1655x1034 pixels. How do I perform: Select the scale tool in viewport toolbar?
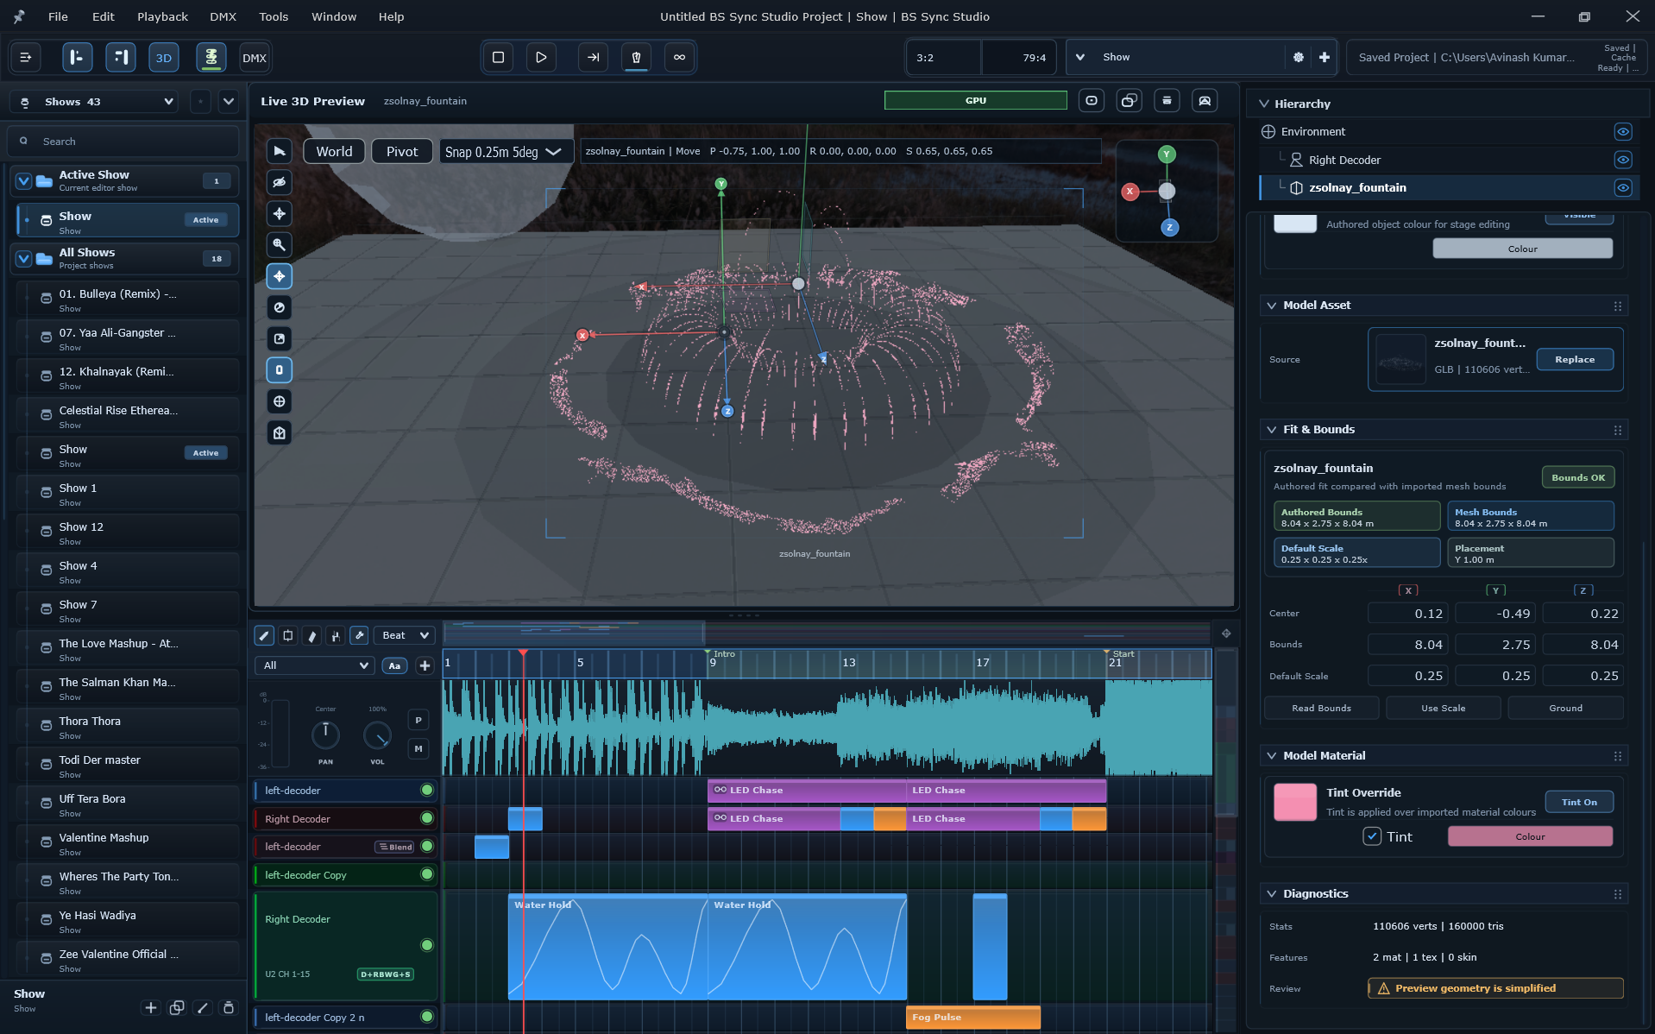[279, 338]
